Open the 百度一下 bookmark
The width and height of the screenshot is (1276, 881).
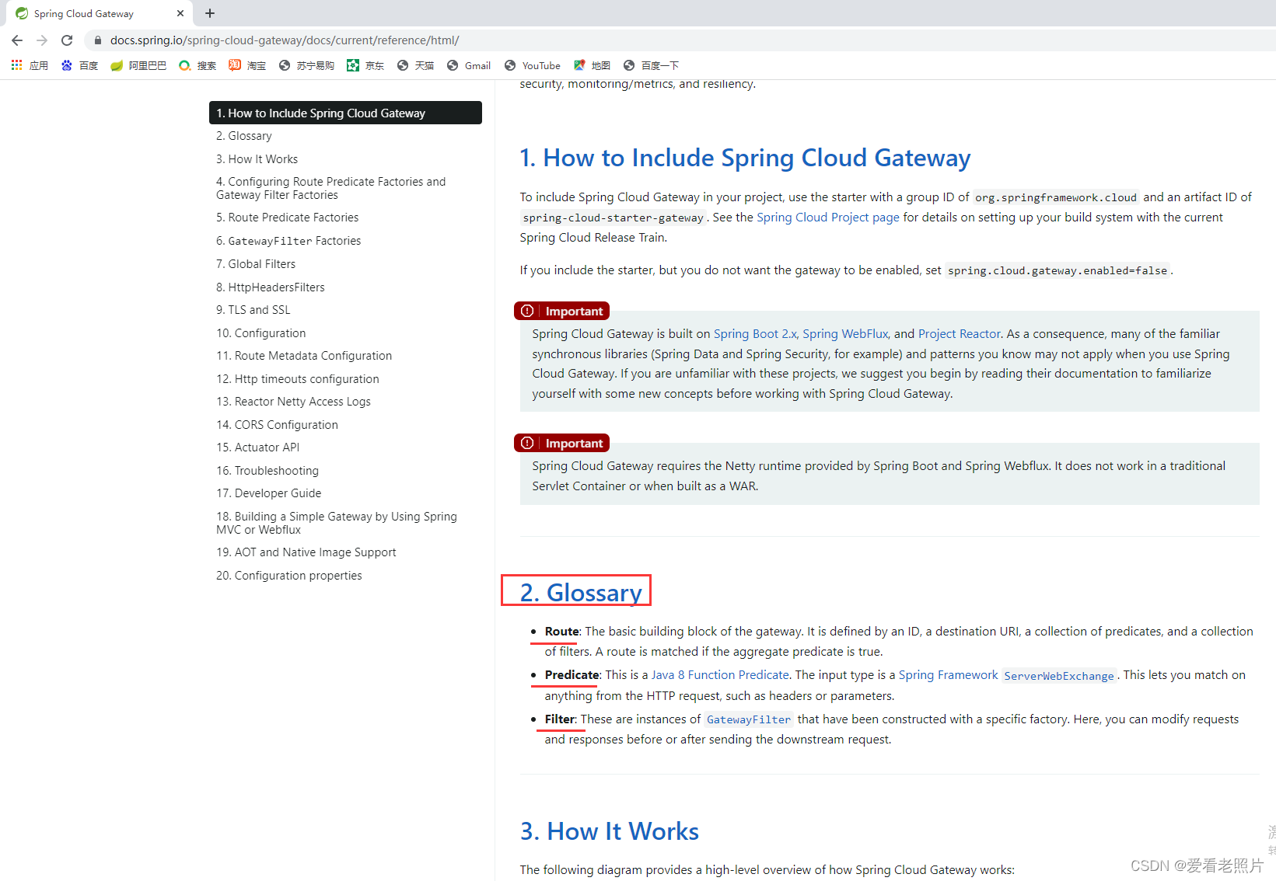(651, 65)
